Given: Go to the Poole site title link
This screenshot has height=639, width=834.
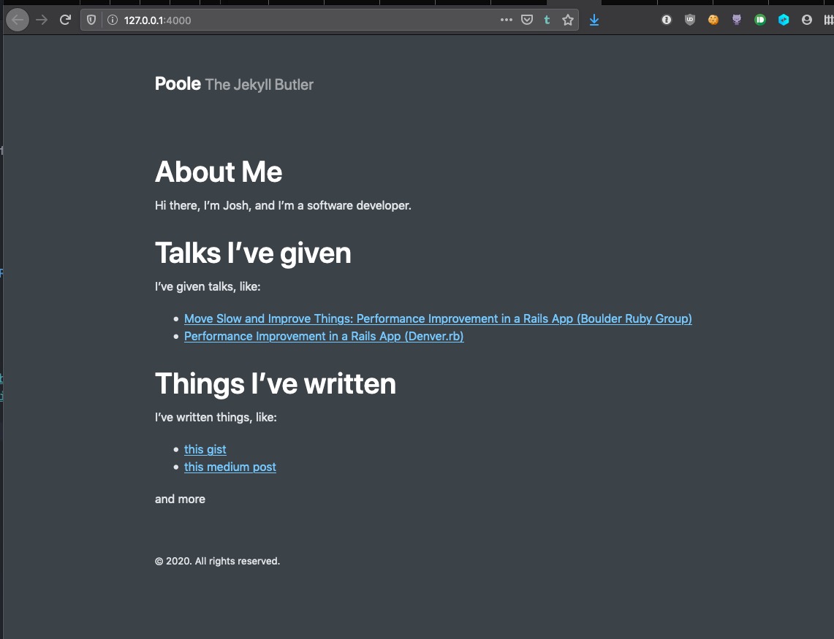Looking at the screenshot, I should coord(178,84).
